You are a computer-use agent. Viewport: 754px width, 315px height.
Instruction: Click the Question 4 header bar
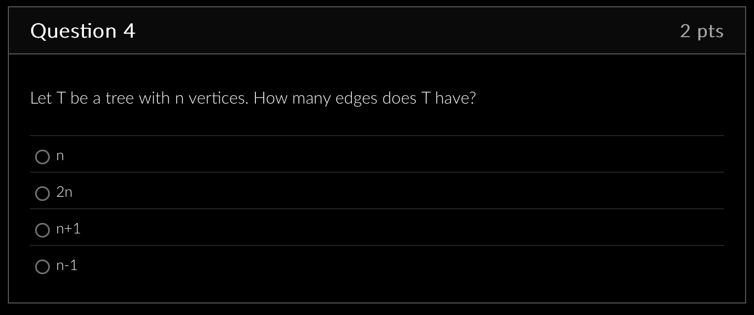click(376, 31)
